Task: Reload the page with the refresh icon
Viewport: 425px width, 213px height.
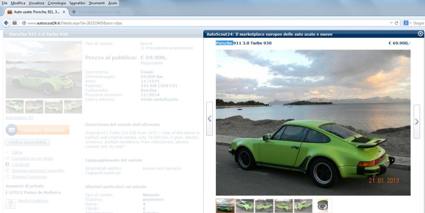Action: pos(396,23)
